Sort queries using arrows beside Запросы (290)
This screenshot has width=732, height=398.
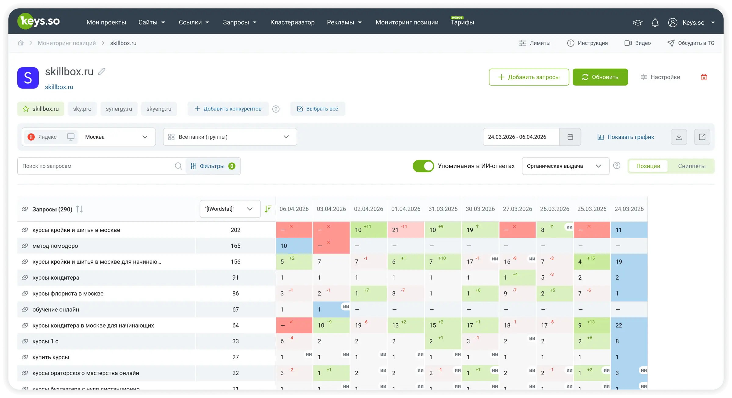[80, 209]
